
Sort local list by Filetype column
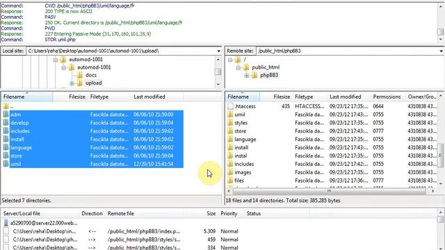click(x=110, y=97)
